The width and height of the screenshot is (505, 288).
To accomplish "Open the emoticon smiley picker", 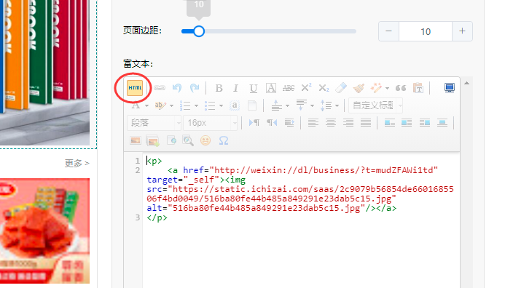I will tap(205, 140).
